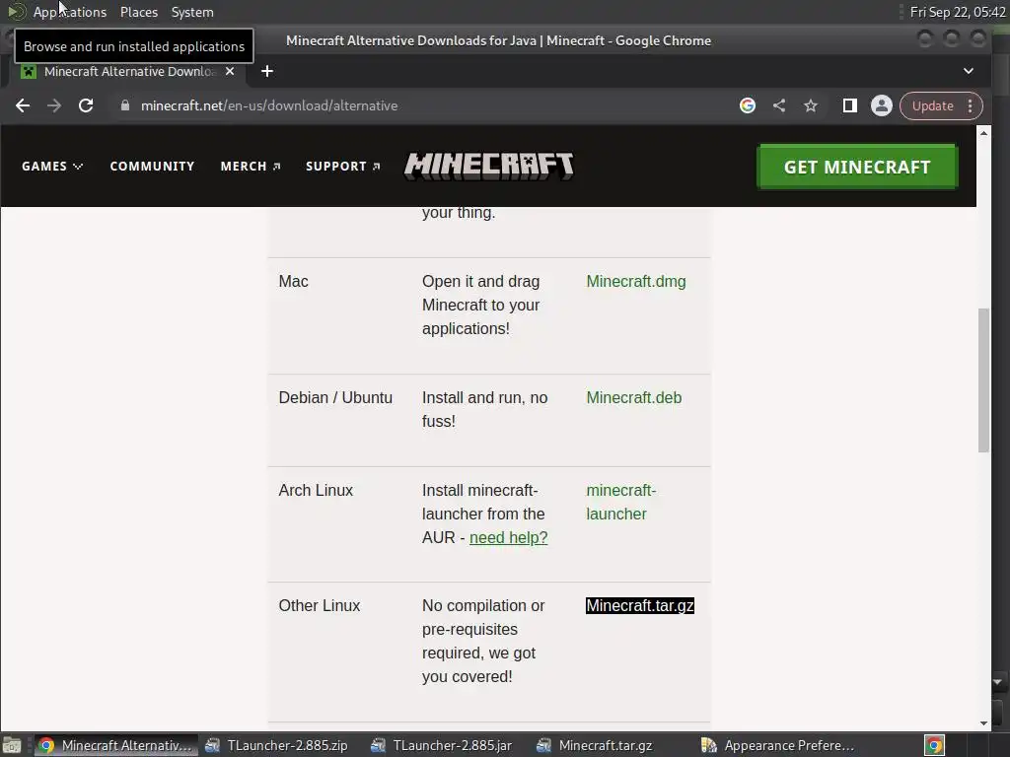Switch to Appearance Preferences taskbar window
This screenshot has width=1010, height=757.
click(x=779, y=745)
